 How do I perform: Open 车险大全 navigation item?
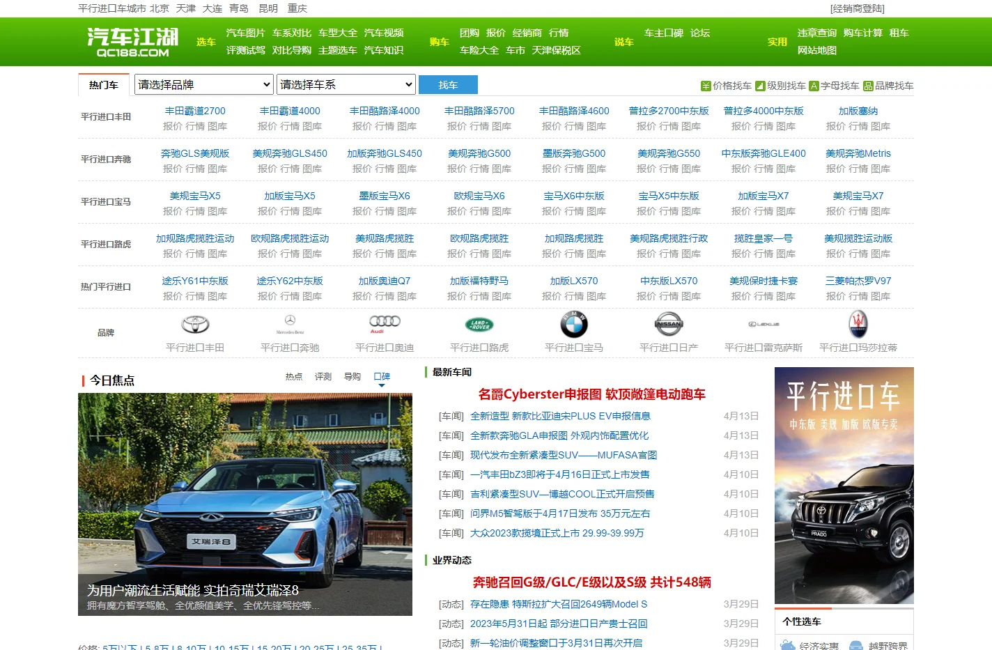click(x=479, y=50)
